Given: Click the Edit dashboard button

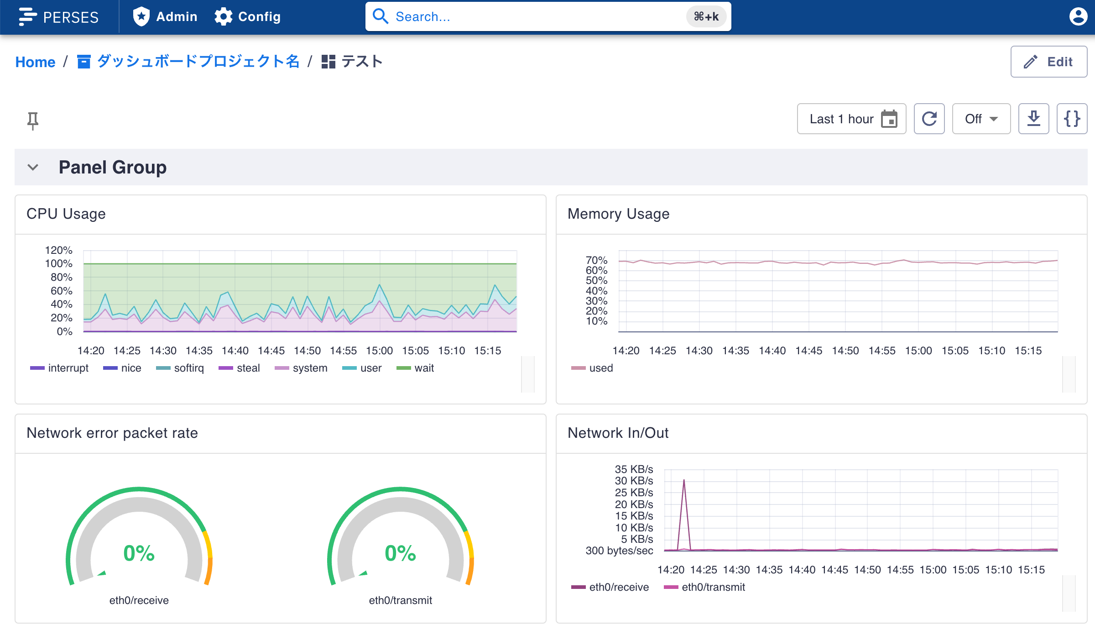Looking at the screenshot, I should tap(1048, 62).
